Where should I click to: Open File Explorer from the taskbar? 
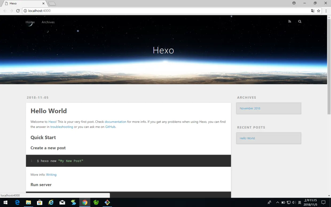(x=28, y=202)
